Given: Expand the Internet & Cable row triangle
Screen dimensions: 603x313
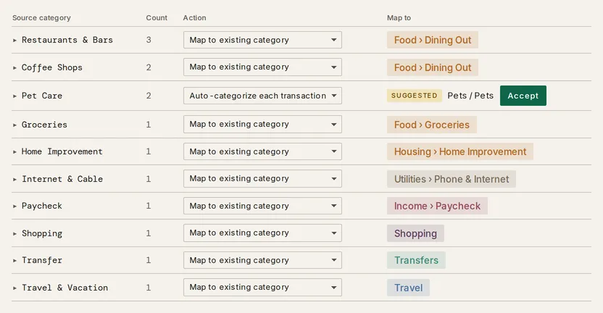Looking at the screenshot, I should pyautogui.click(x=14, y=179).
